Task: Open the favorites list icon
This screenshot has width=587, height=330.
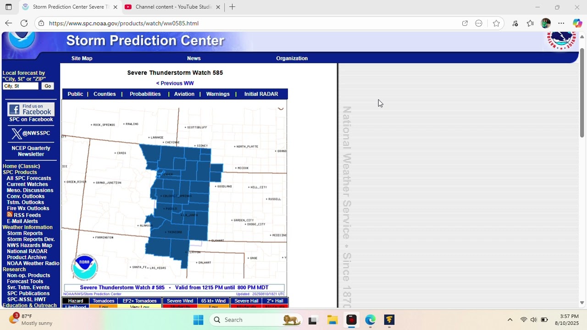Action: pos(530,23)
